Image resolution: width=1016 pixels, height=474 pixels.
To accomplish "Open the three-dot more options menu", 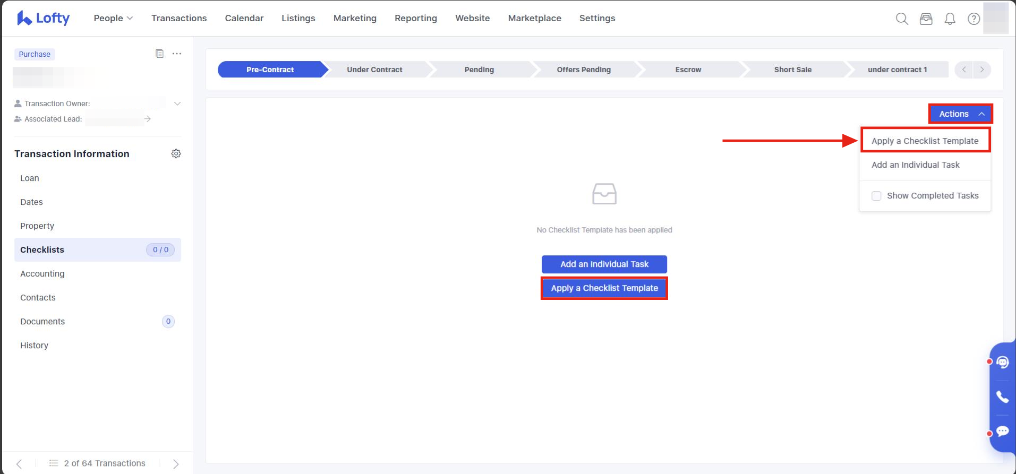I will (x=177, y=54).
